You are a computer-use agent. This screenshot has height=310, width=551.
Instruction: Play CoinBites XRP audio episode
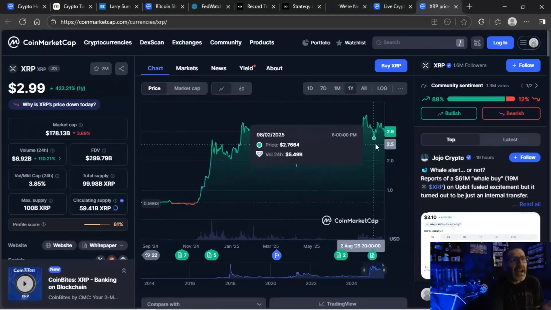[25, 284]
